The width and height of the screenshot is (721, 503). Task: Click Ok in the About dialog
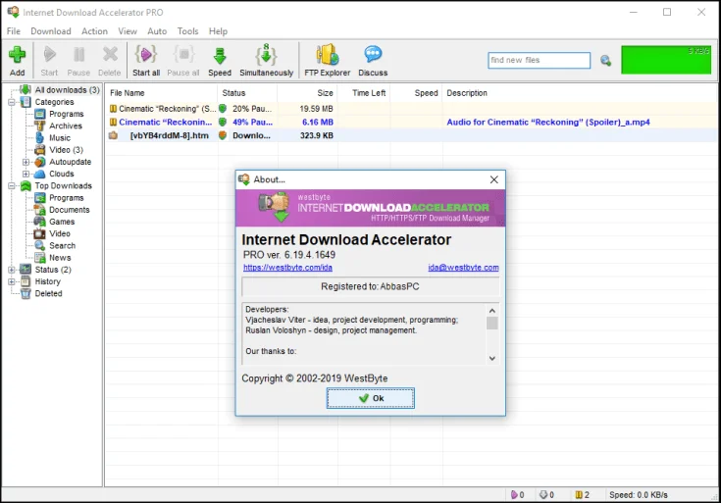(x=371, y=398)
